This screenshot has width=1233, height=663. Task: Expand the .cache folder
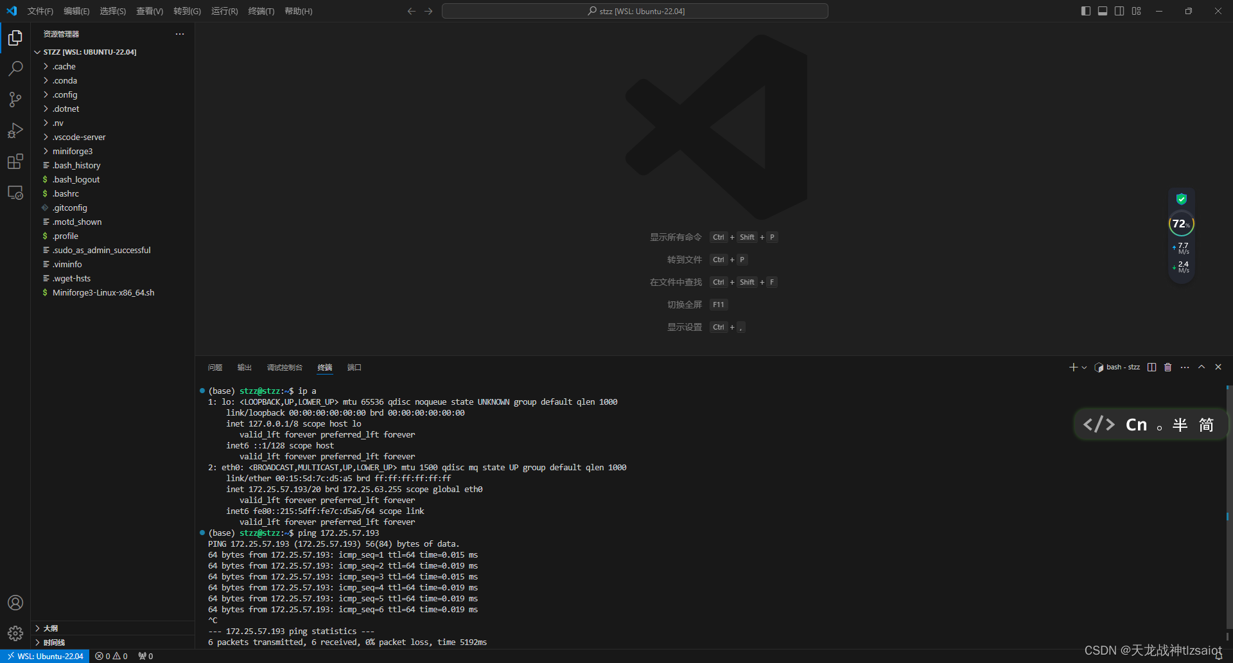pos(113,66)
